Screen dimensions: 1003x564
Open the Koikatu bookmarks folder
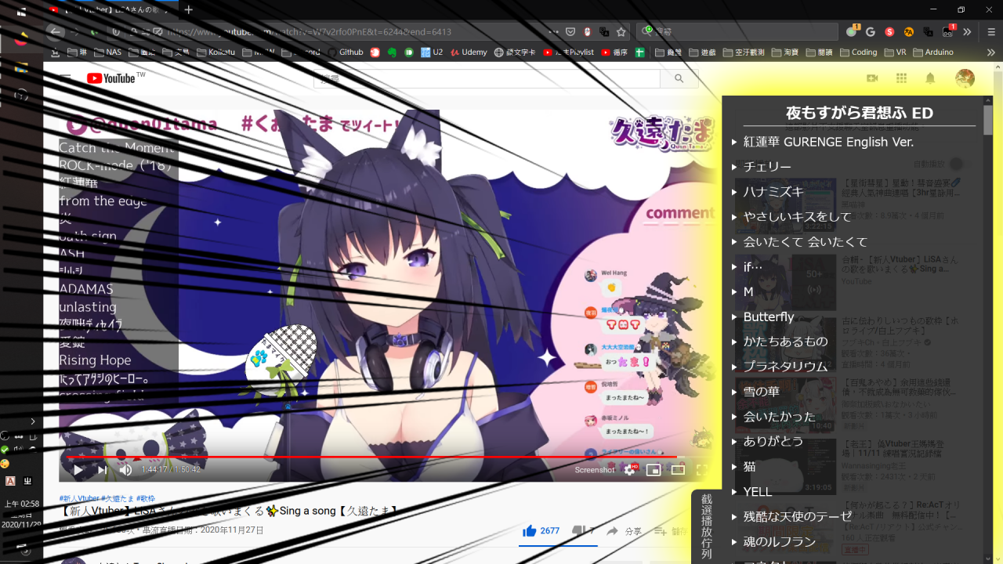coord(216,52)
